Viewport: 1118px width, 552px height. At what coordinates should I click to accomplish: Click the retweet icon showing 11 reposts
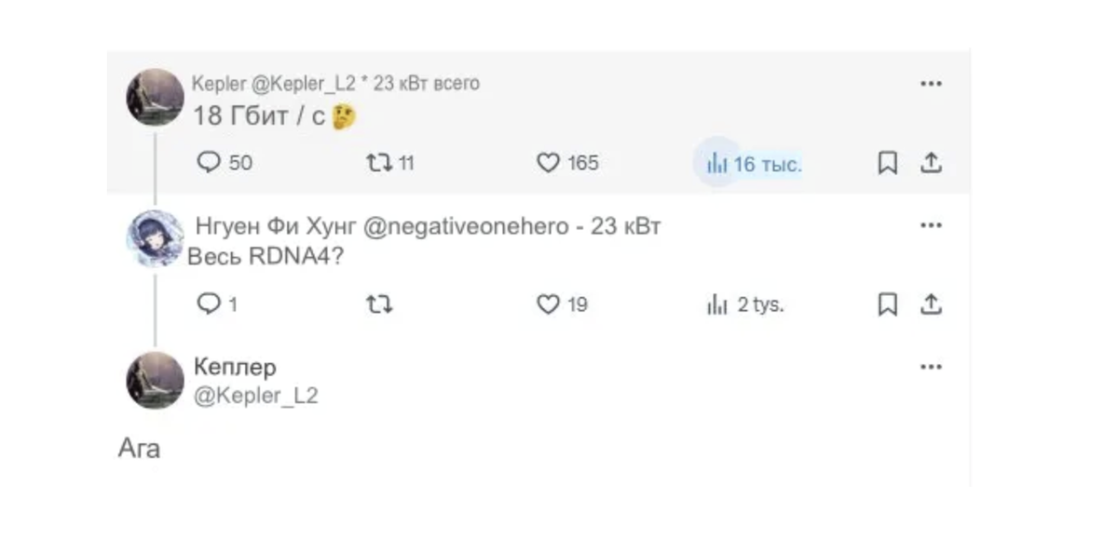pos(380,163)
